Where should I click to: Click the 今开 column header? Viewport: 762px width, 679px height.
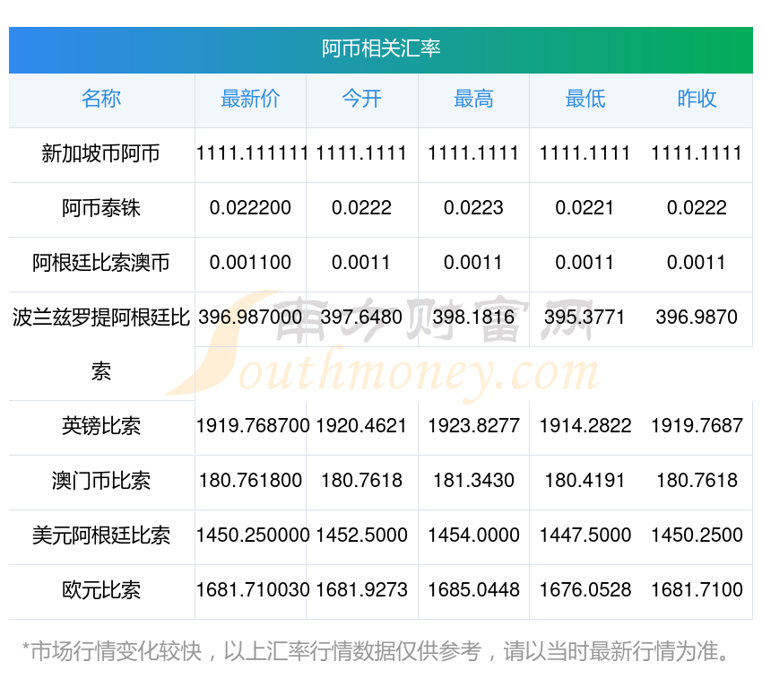tap(361, 100)
